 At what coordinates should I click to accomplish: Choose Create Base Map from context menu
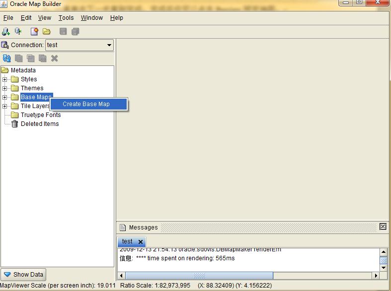click(89, 104)
